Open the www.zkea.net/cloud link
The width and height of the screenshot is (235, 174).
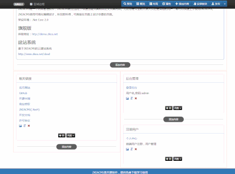pyautogui.click(x=34, y=54)
